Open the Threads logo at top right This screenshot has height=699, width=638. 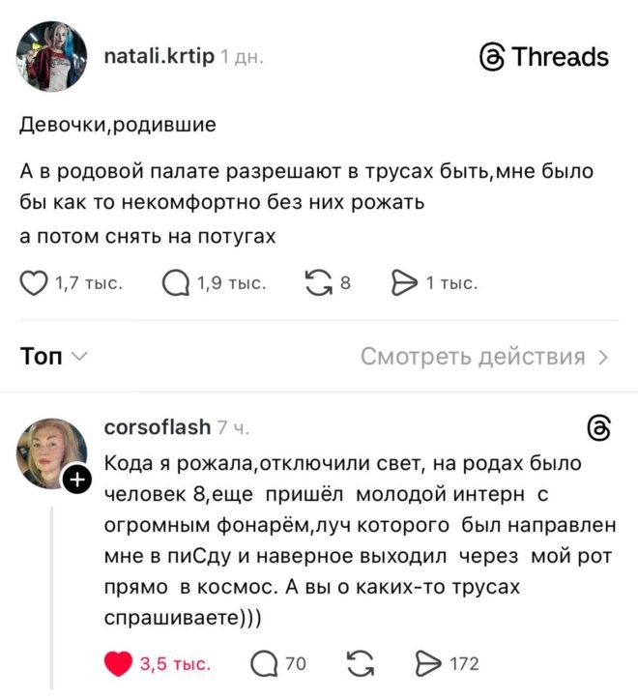coord(544,57)
